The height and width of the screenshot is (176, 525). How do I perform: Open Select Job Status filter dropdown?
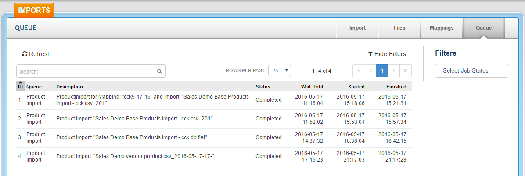[x=471, y=71]
